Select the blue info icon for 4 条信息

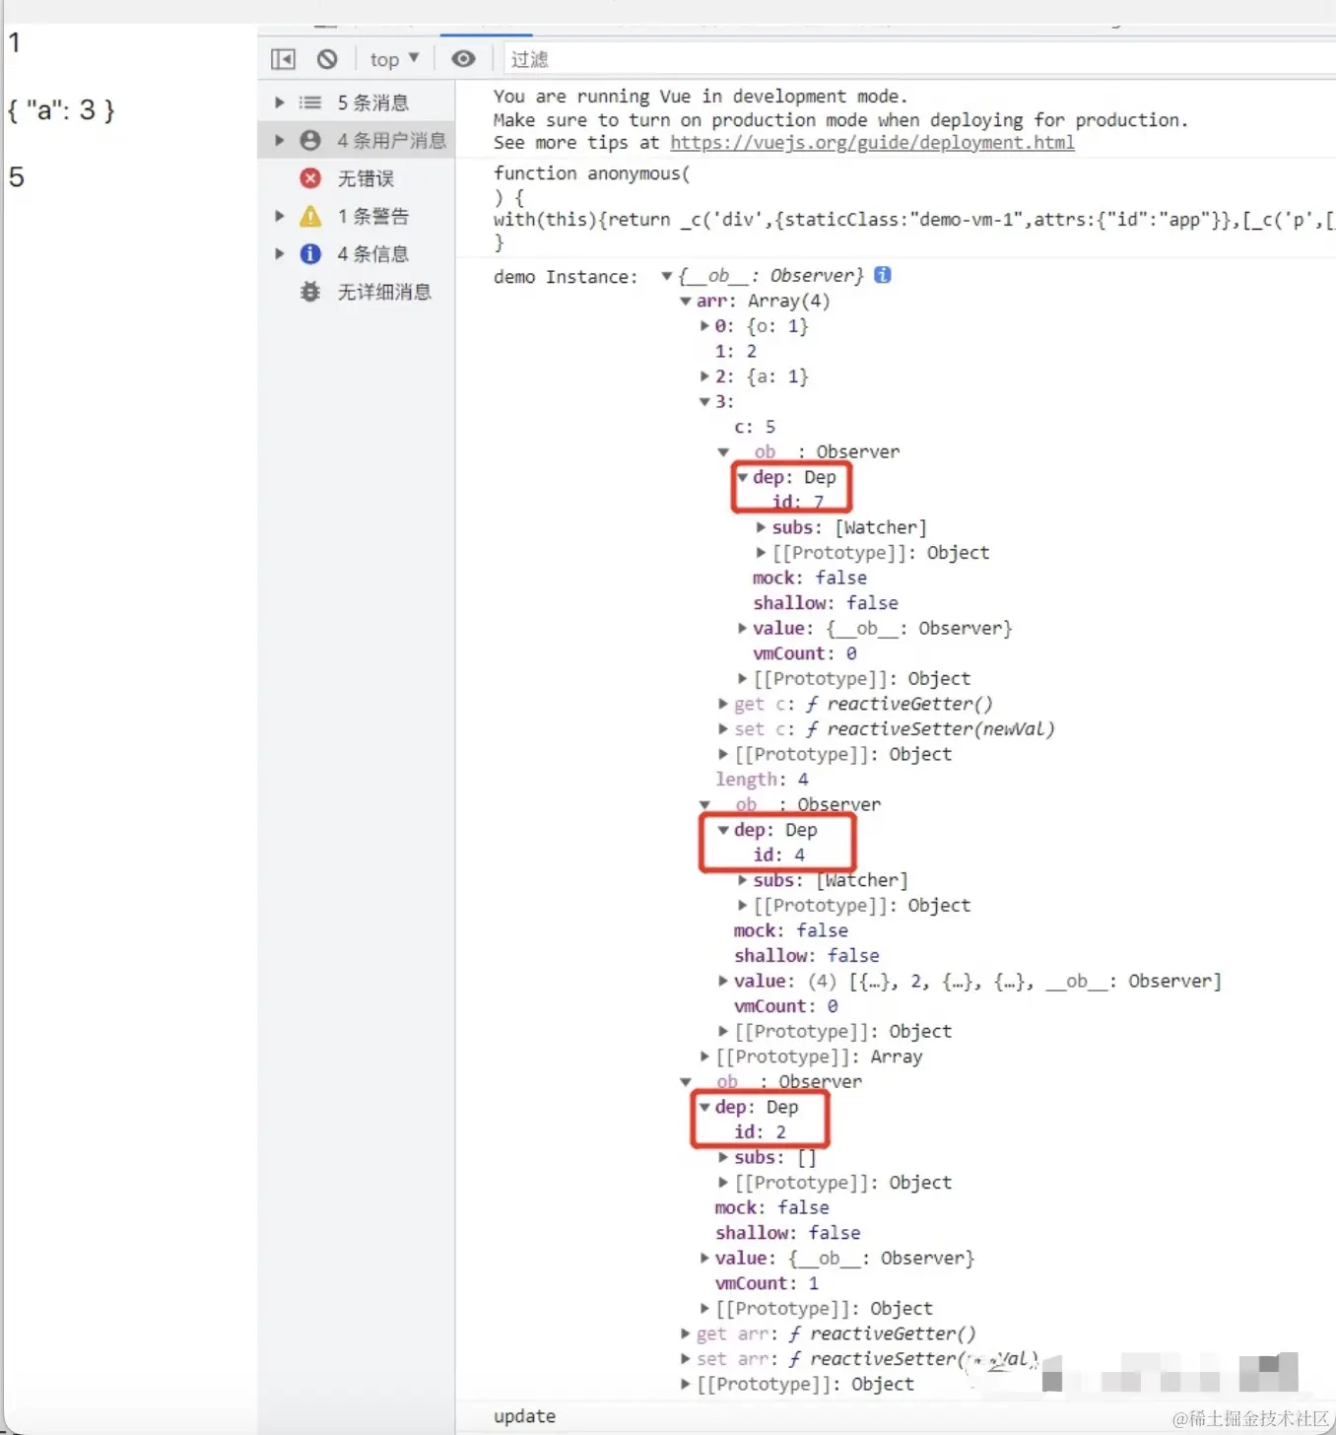310,253
